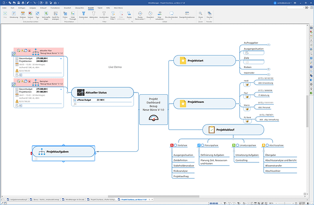Open the MindManager im Einsatz document tab

[x=73, y=199]
